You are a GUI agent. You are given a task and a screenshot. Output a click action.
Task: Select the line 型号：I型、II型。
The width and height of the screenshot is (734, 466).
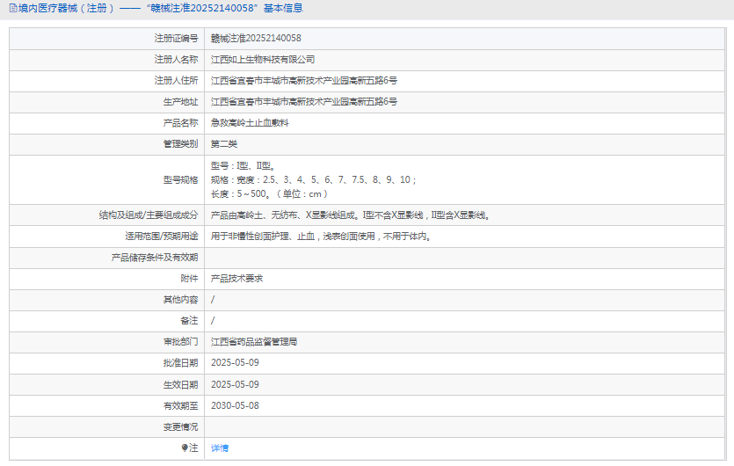coord(243,166)
